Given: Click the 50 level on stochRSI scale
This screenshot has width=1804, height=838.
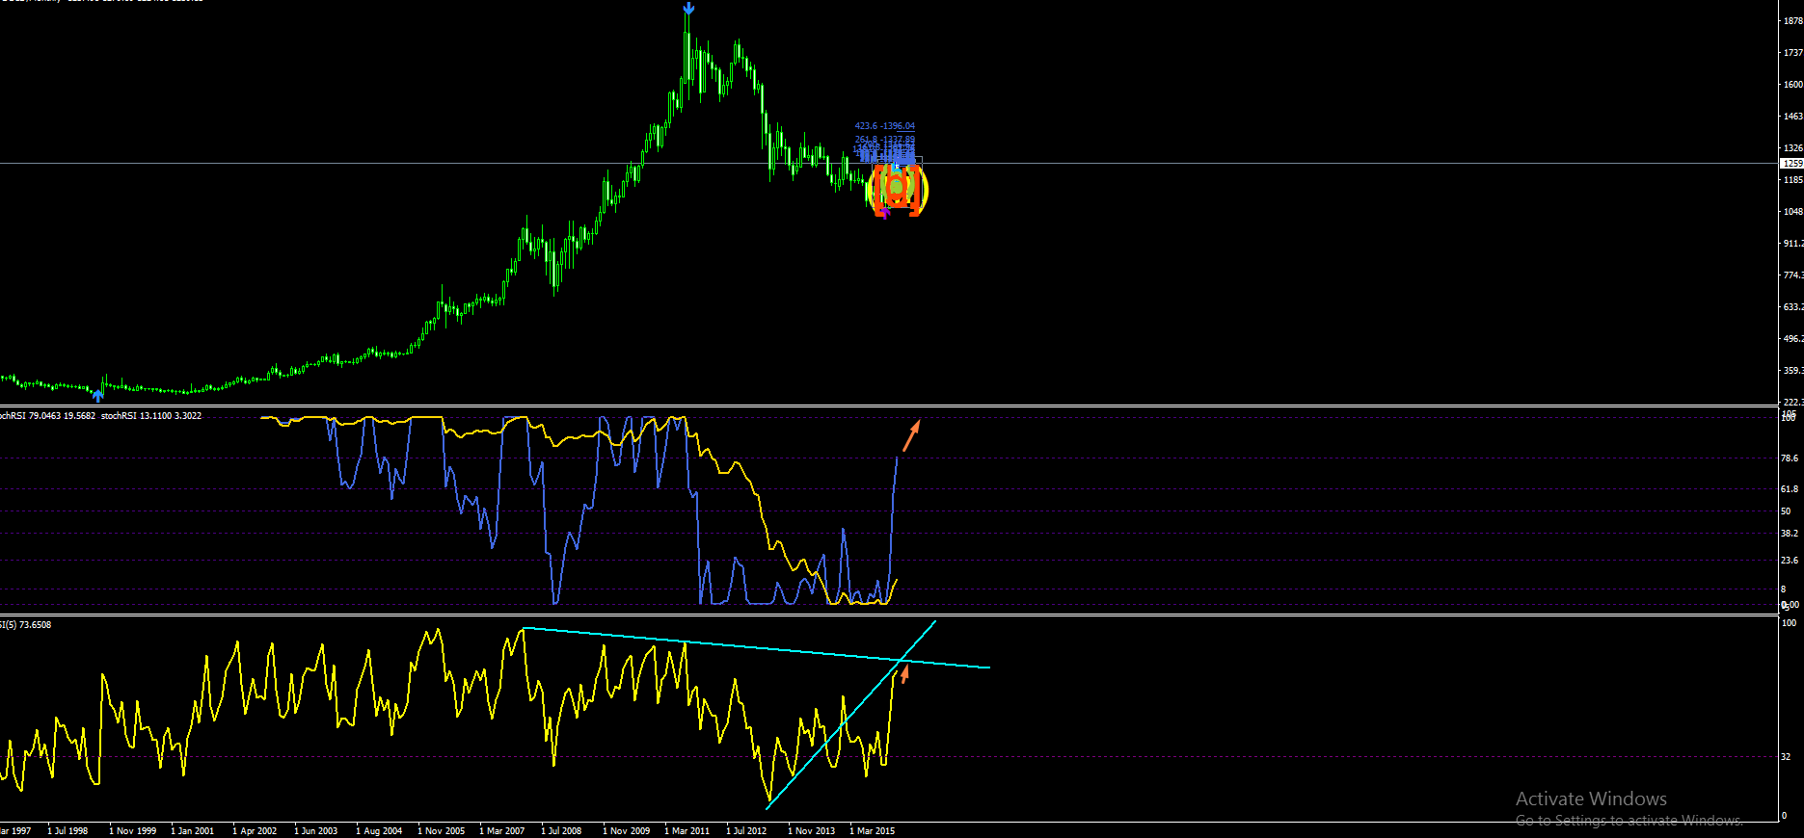Looking at the screenshot, I should pyautogui.click(x=1787, y=511).
